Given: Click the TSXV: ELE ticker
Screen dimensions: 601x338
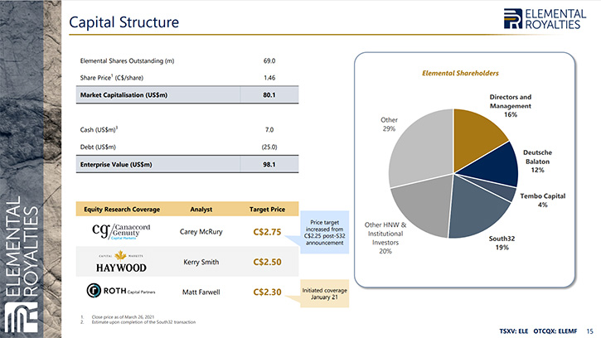Looking at the screenshot, I should point(514,331).
